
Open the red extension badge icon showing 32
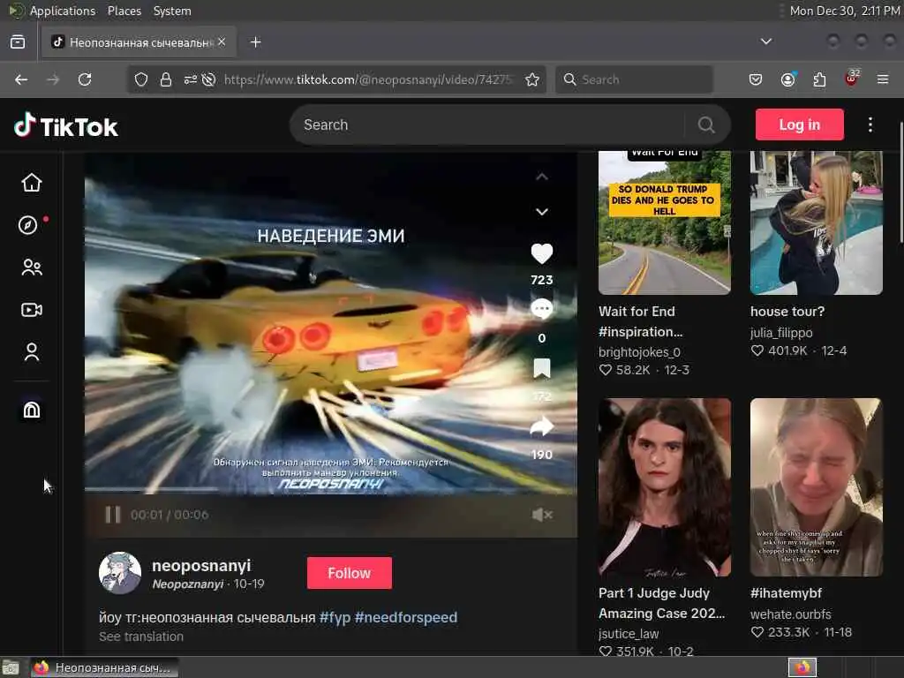point(852,79)
